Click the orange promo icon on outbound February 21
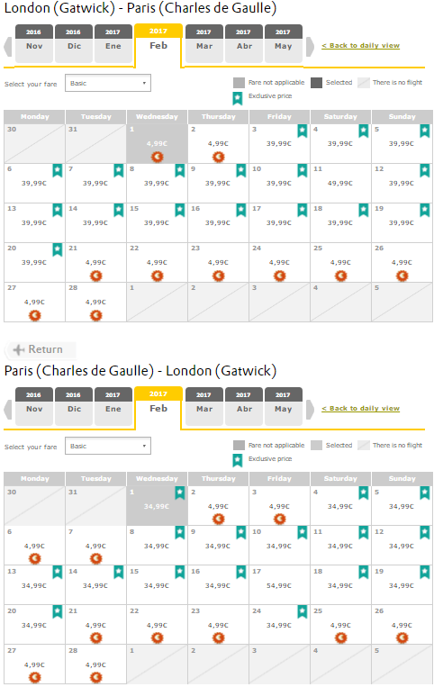The image size is (434, 687). pos(96,276)
